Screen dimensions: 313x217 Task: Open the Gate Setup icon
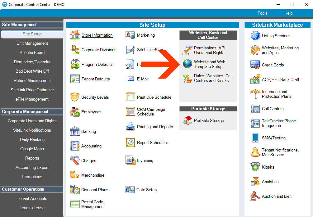(x=130, y=190)
